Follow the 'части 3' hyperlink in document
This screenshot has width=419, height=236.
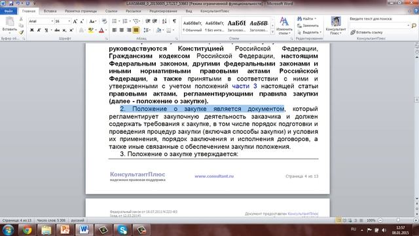(244, 86)
